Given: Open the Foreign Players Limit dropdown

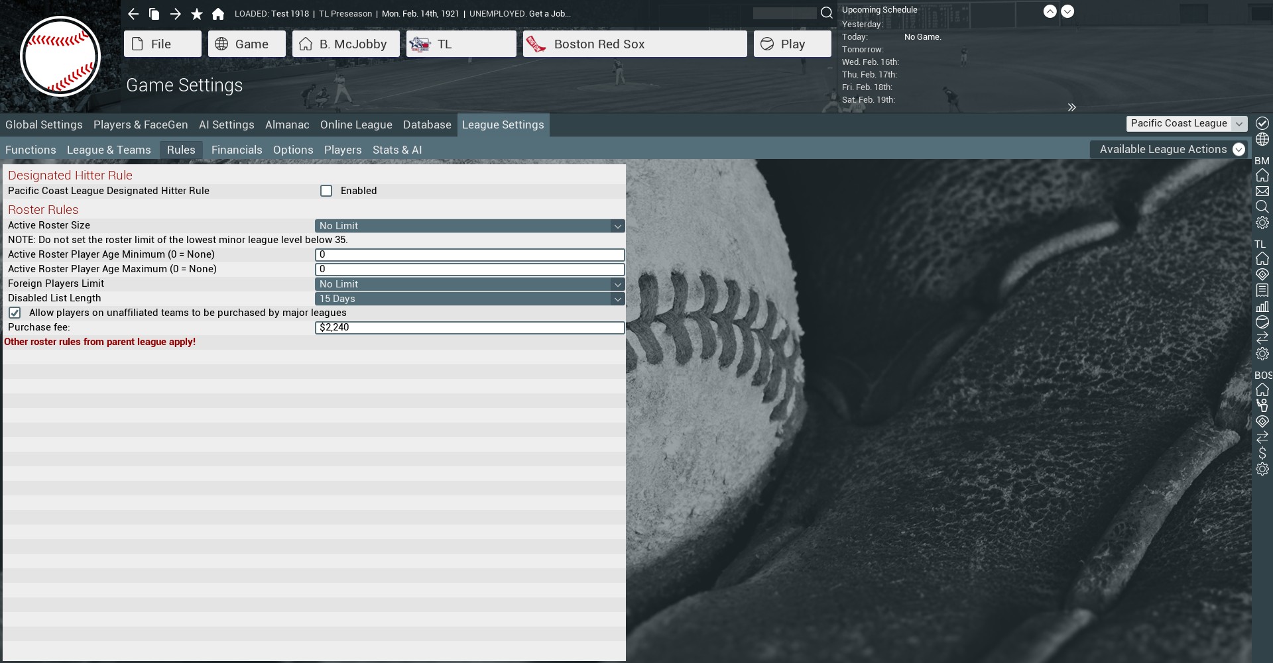Looking at the screenshot, I should 469,284.
